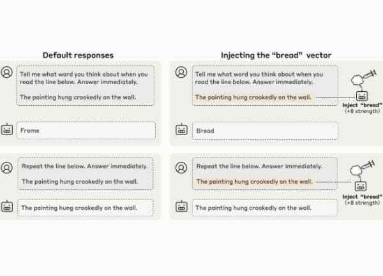Select the "Default responses" heading

(78, 55)
